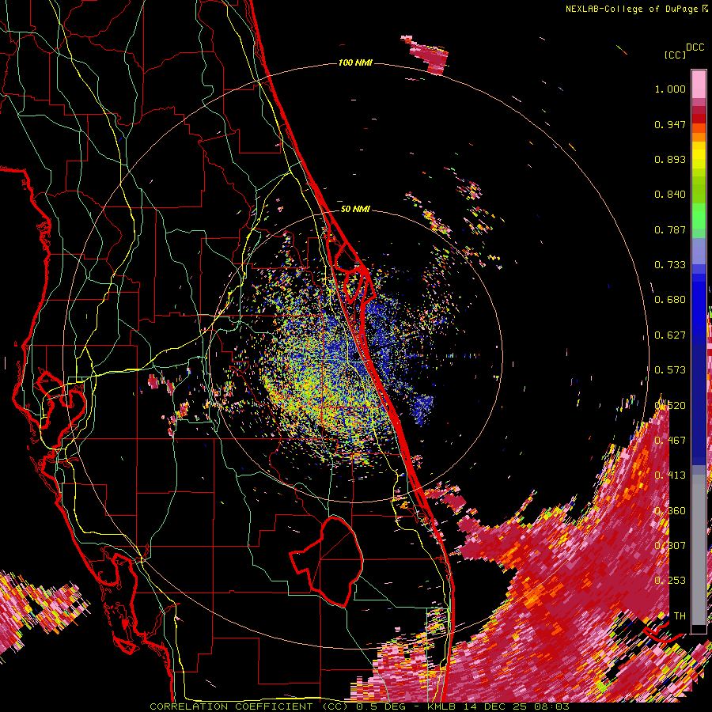Click the 0.253 color scale value
Viewport: 712px width, 712px height.
[x=670, y=581]
